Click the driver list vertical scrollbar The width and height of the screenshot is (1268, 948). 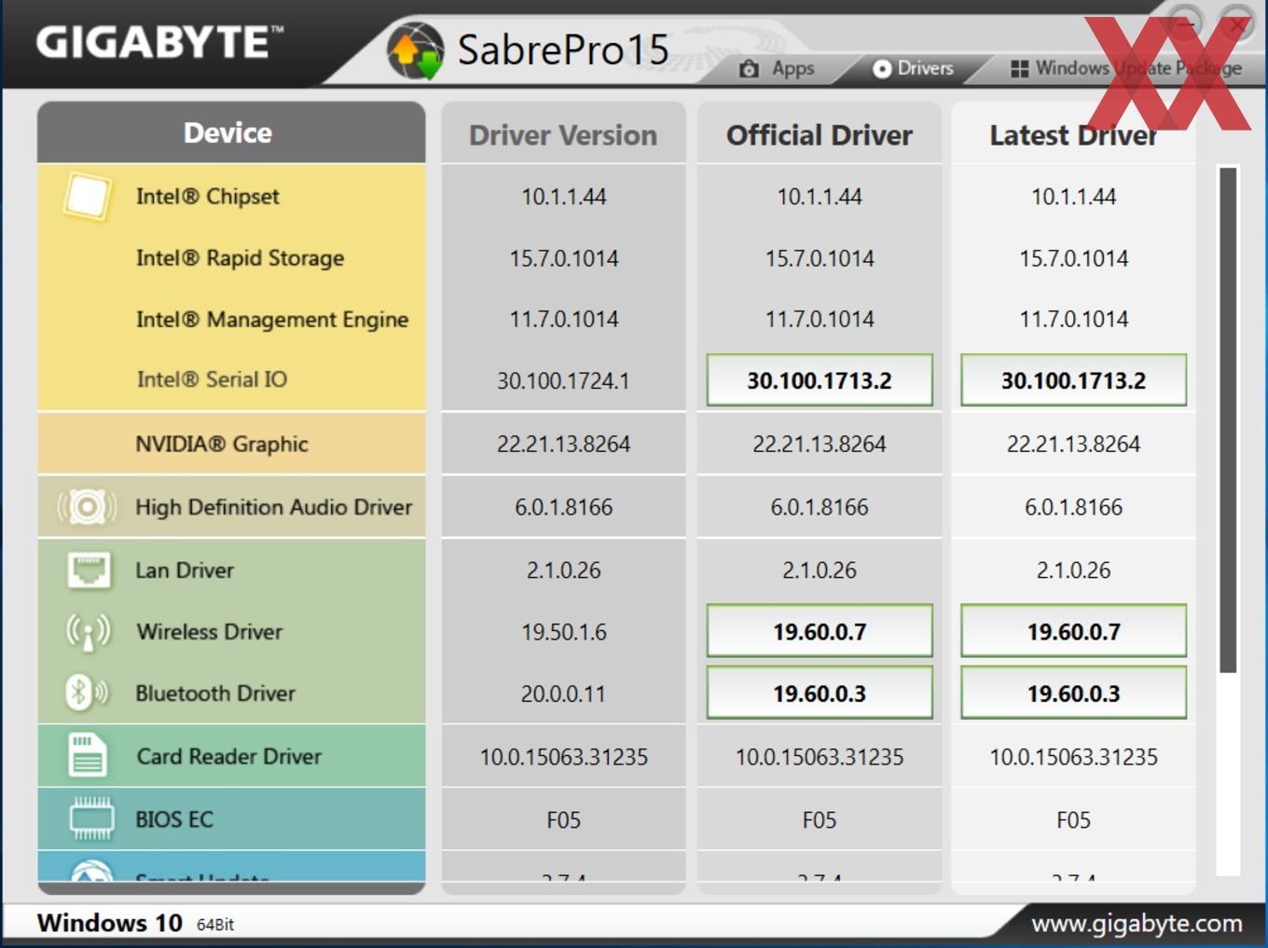(1228, 419)
